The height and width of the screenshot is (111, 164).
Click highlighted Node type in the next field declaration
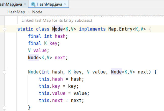tap(33, 58)
